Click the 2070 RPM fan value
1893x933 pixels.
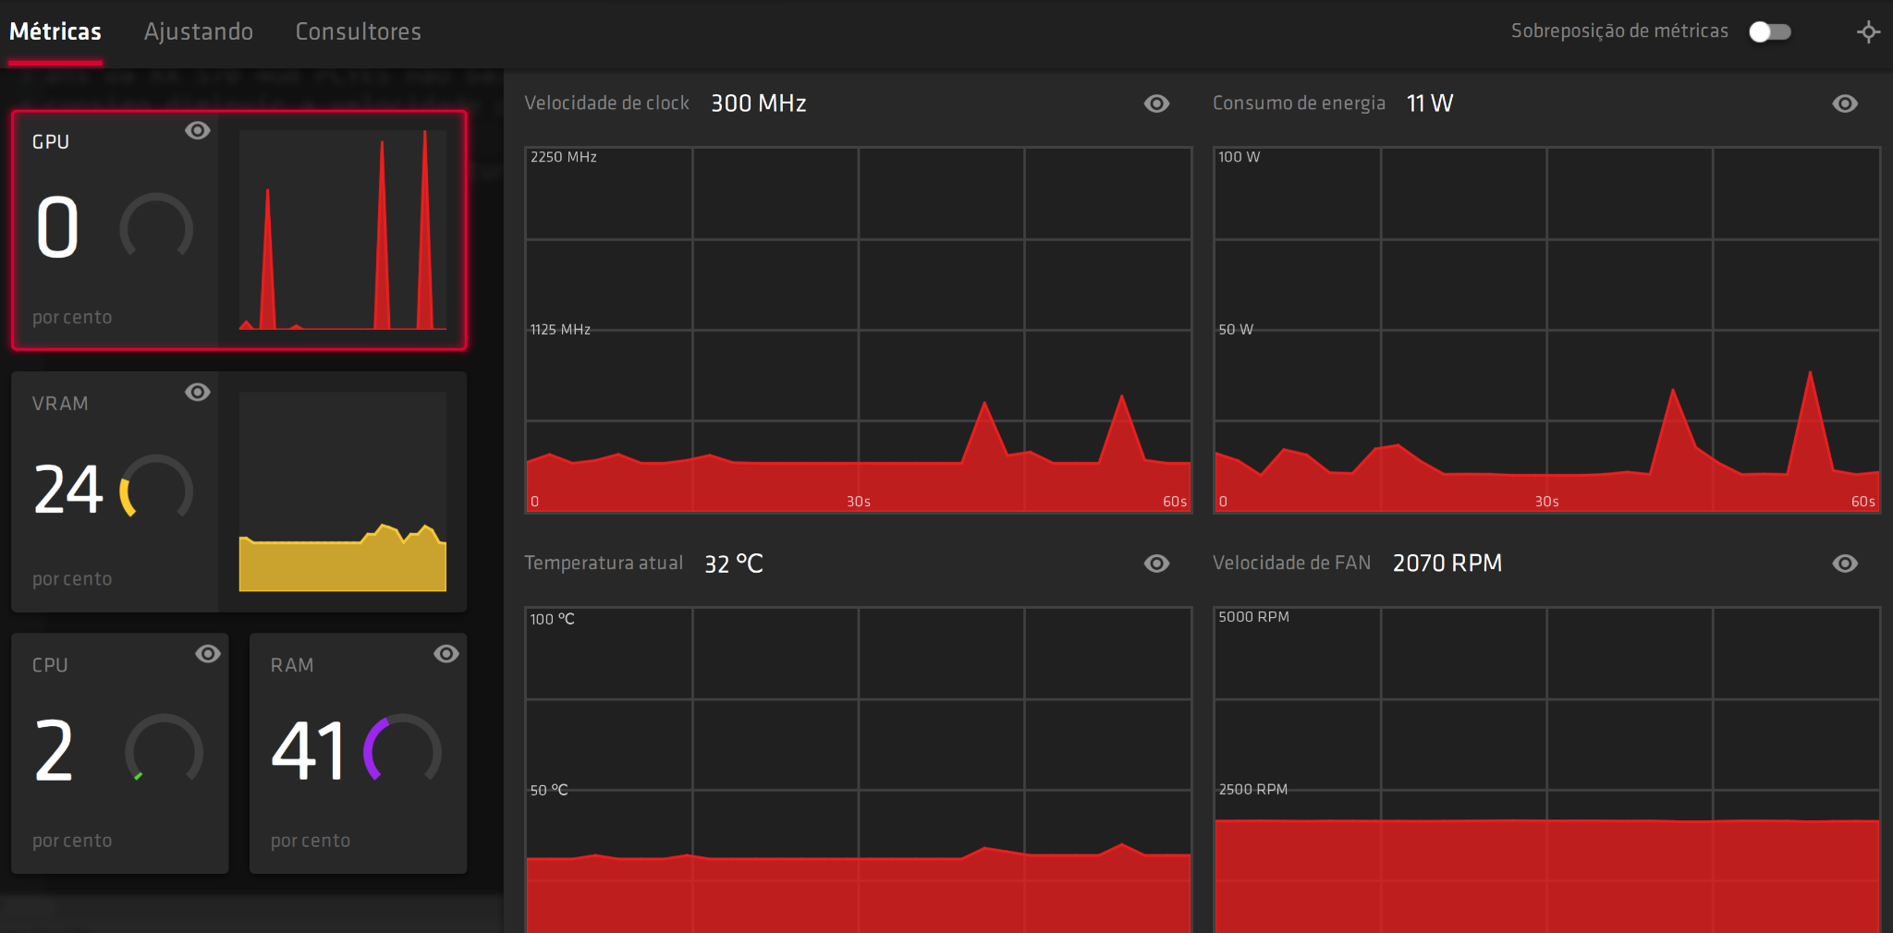click(1447, 563)
